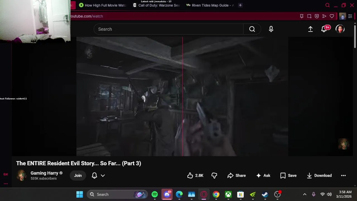This screenshot has height=201, width=357.
Task: Open YouTube upload/create icon
Action: pyautogui.click(x=310, y=29)
